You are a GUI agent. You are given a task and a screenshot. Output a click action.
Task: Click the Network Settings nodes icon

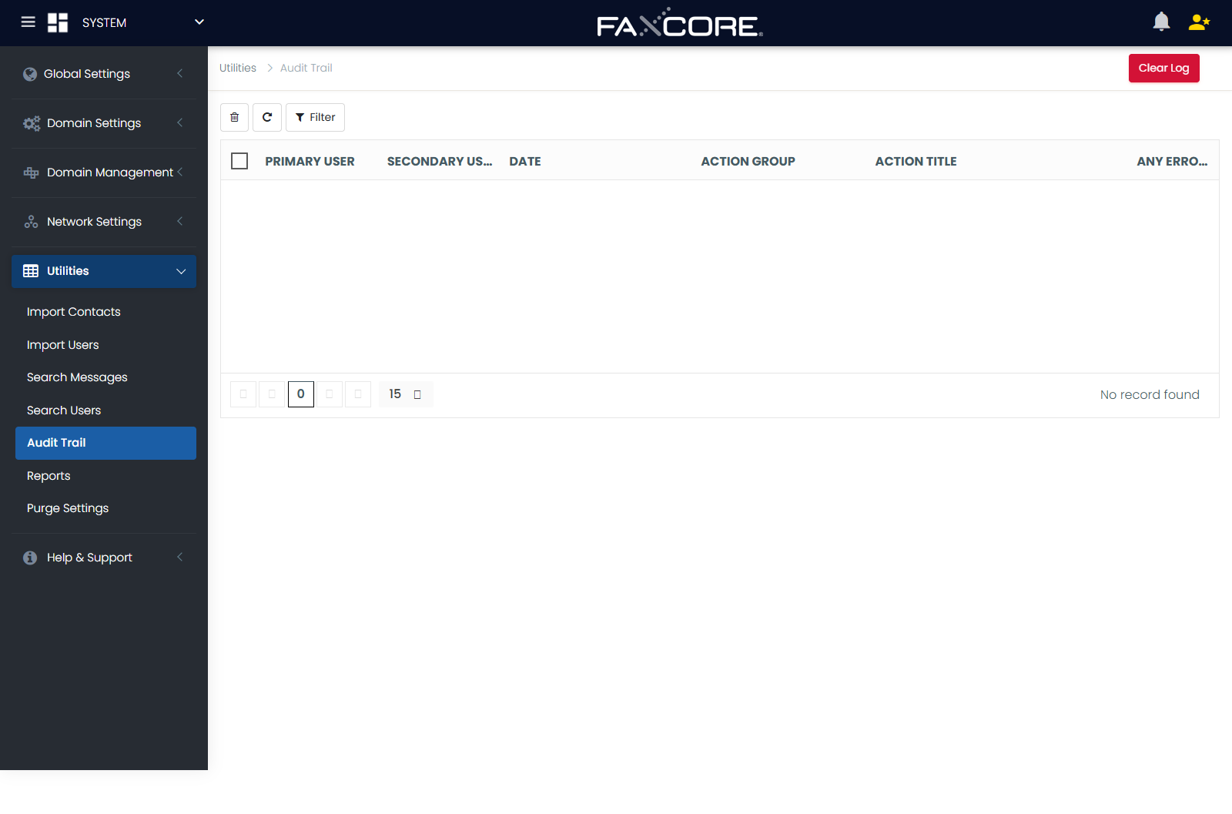31,222
